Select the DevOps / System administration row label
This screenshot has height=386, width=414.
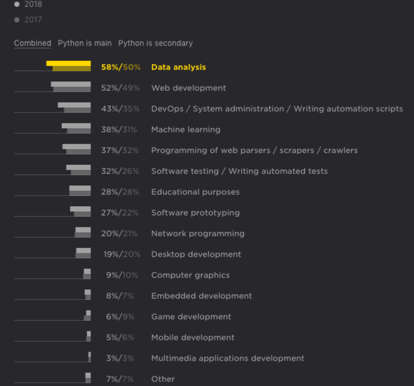(x=277, y=109)
